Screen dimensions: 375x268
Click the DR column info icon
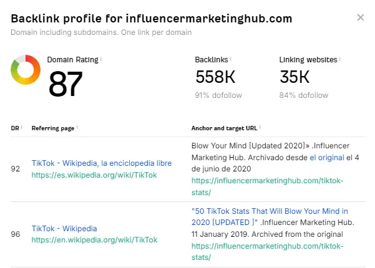click(22, 128)
